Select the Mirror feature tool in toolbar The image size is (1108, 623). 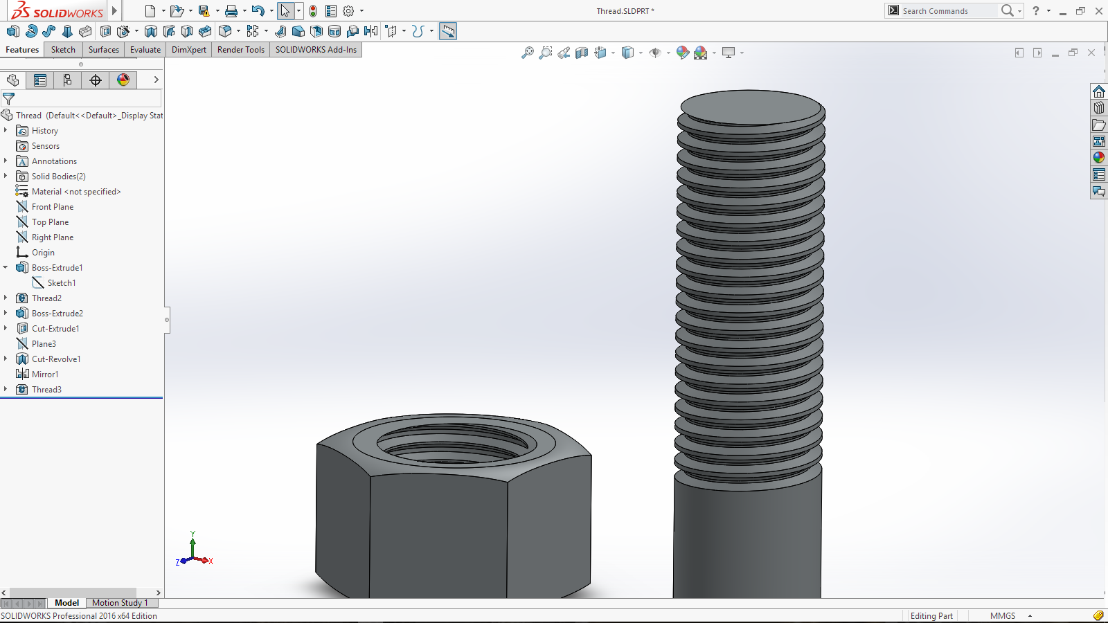pyautogui.click(x=371, y=31)
